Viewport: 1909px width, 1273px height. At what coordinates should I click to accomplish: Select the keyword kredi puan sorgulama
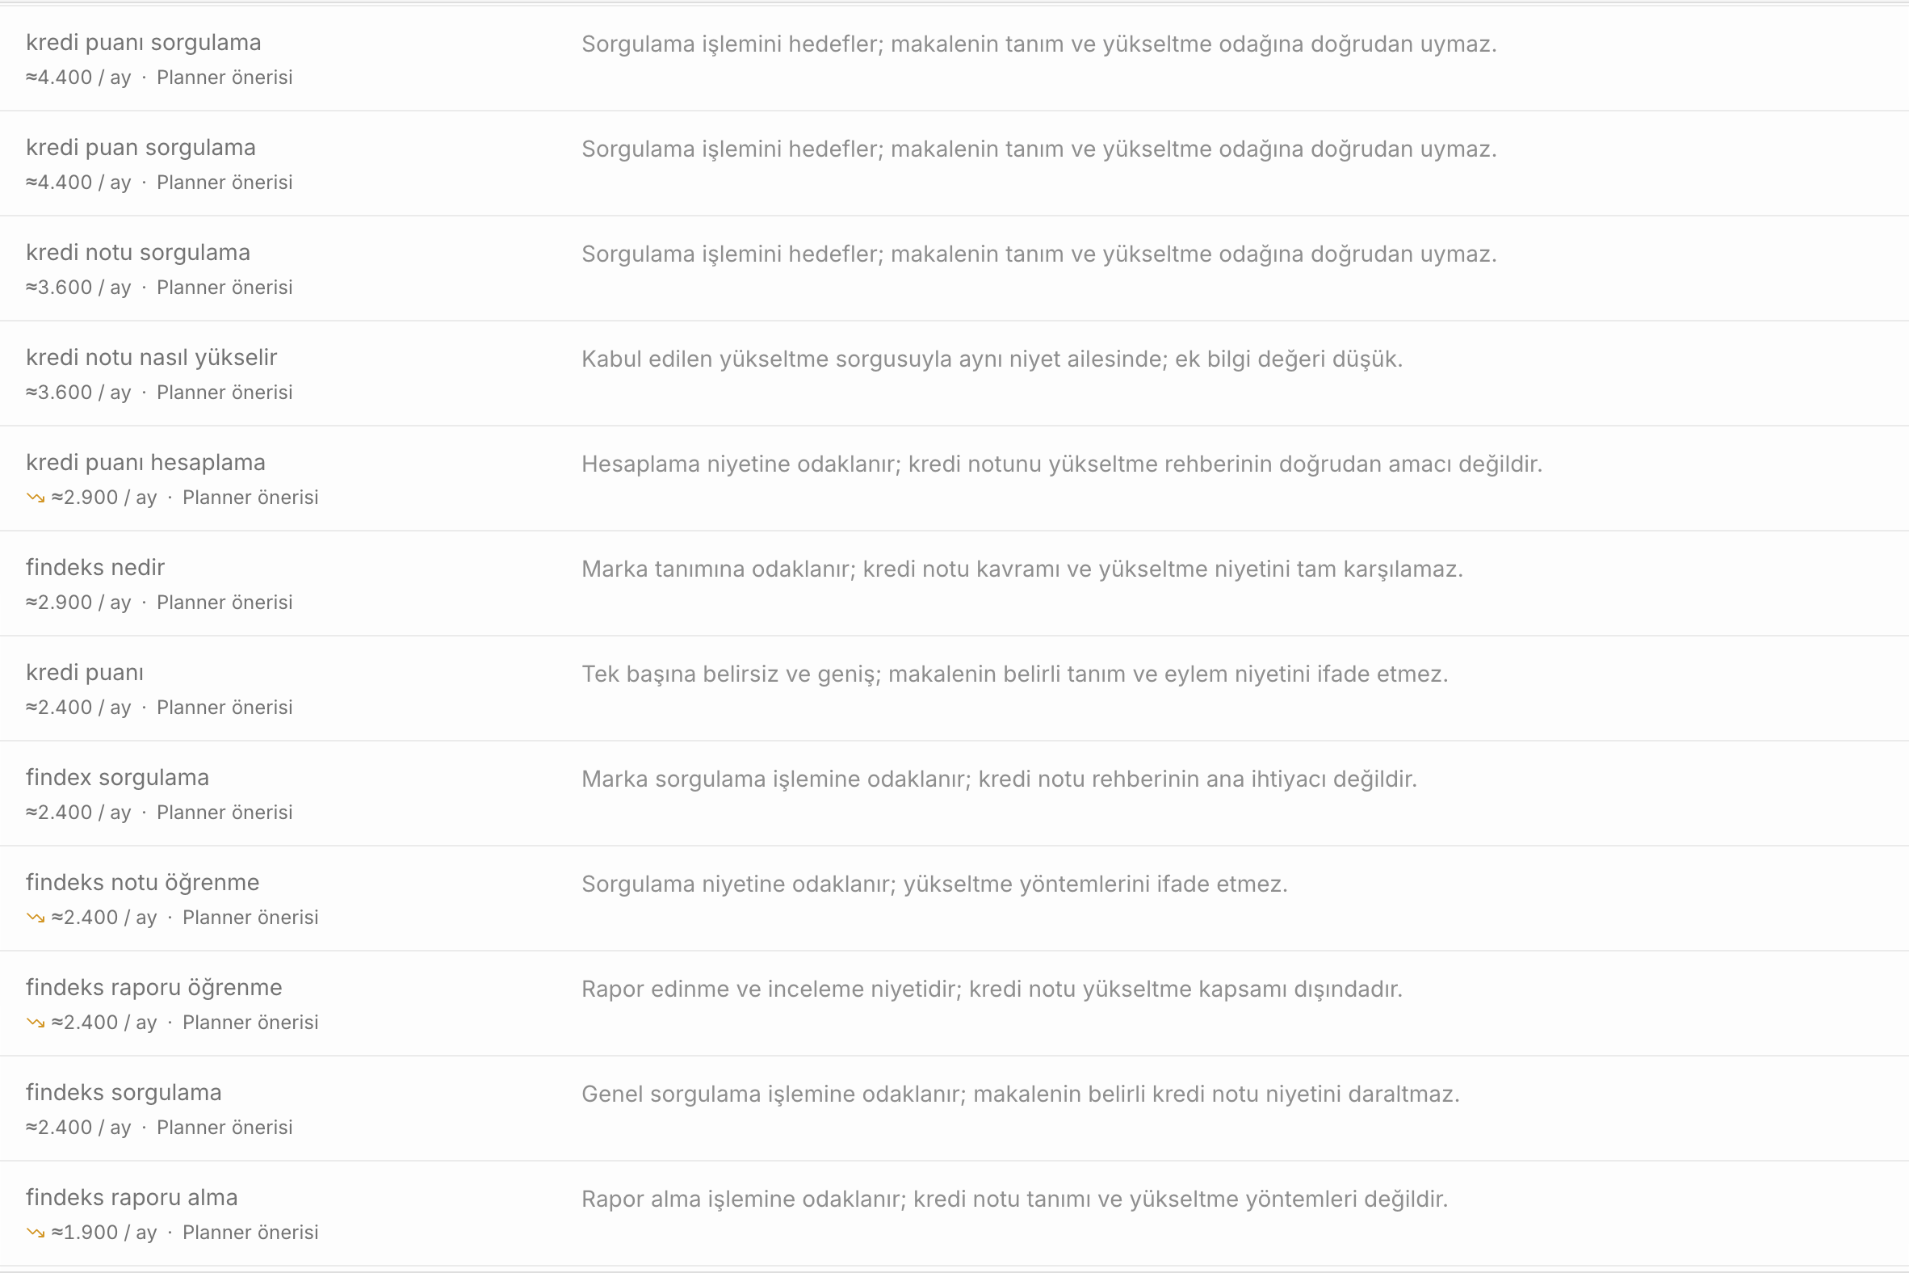[141, 147]
